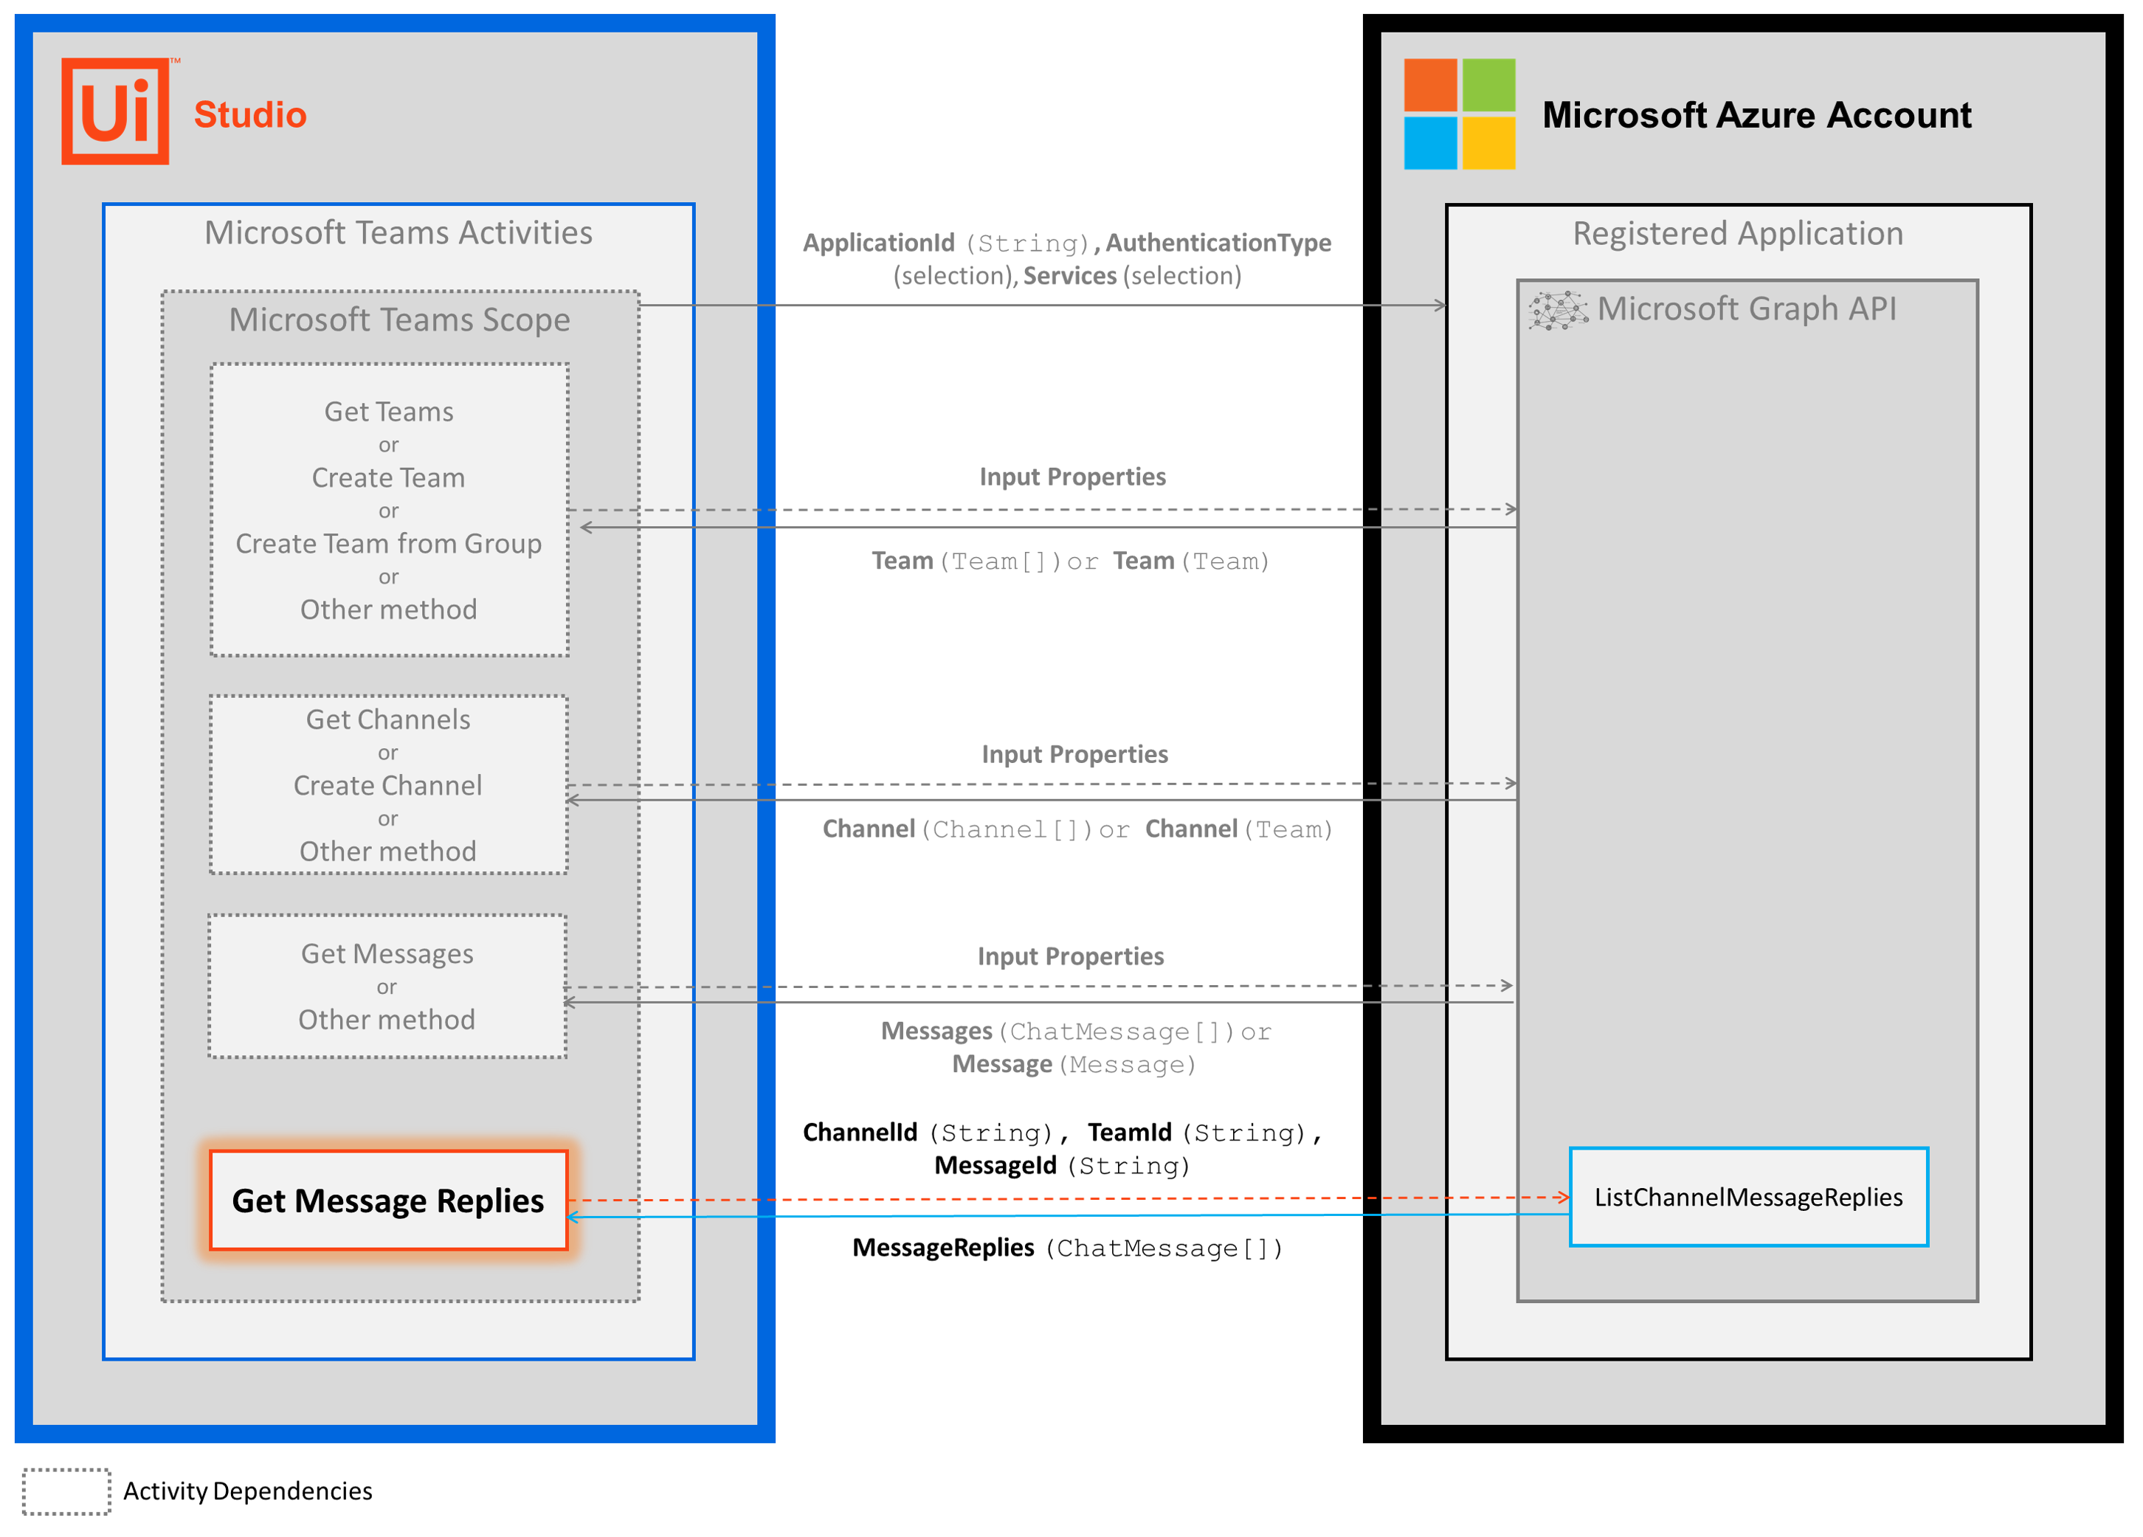Click the "MessageReplies (ChatMessage[])" output label
The height and width of the screenshot is (1537, 2143).
click(x=1068, y=1248)
